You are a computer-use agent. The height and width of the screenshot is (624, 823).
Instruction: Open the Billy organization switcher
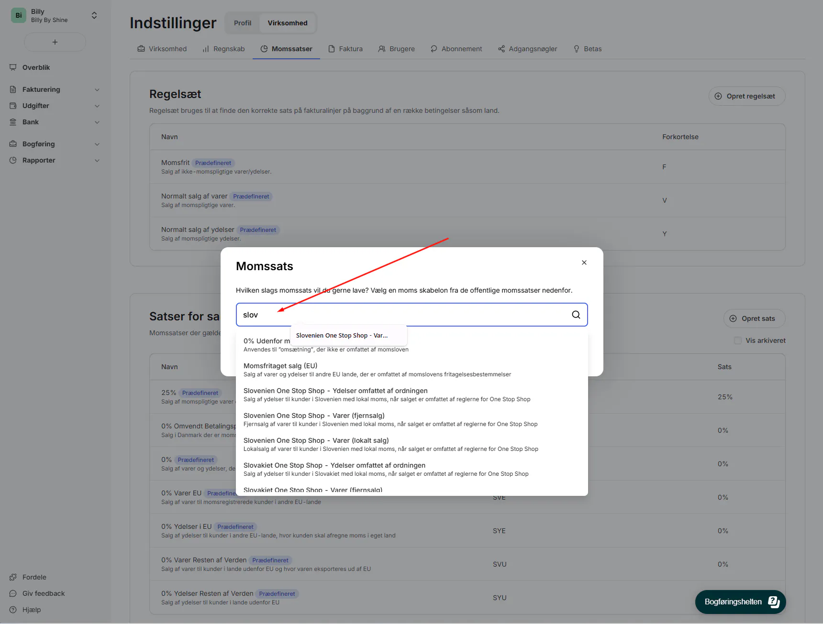pos(94,15)
